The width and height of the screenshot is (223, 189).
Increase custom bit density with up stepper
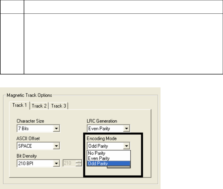(x=79, y=162)
